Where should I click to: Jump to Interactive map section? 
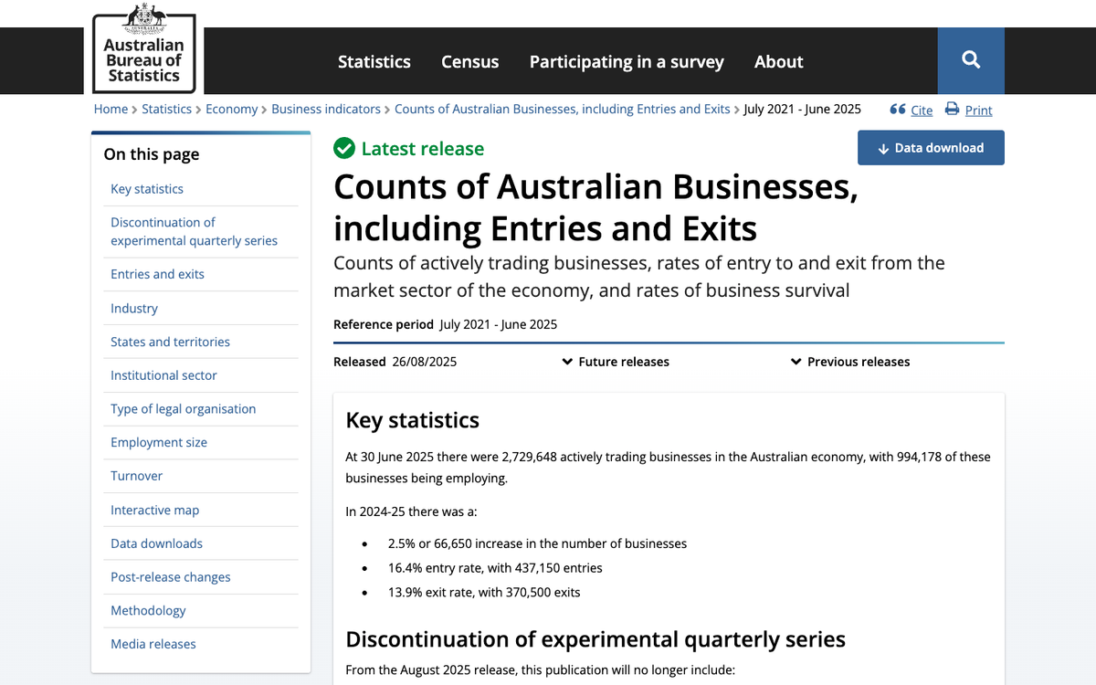(x=155, y=510)
